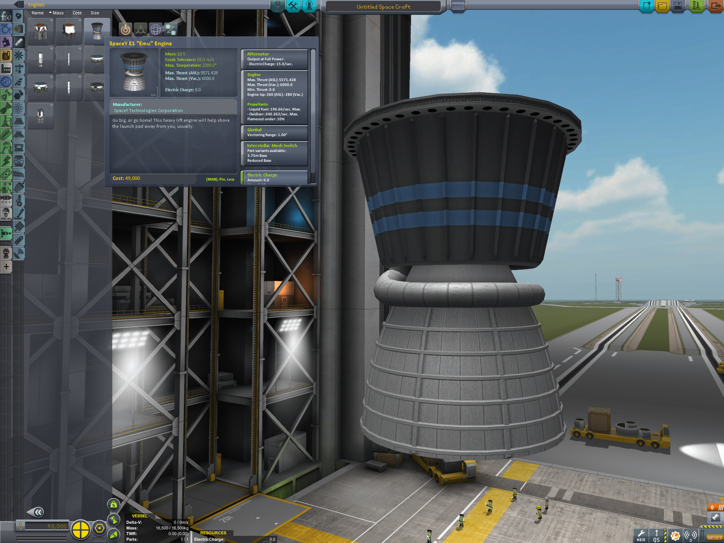
Task: Select the Offset gizmo tool
Action: tap(140, 29)
